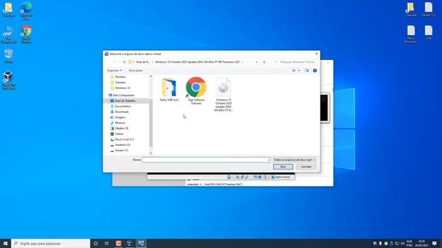Click the taskbar search box

point(50,243)
